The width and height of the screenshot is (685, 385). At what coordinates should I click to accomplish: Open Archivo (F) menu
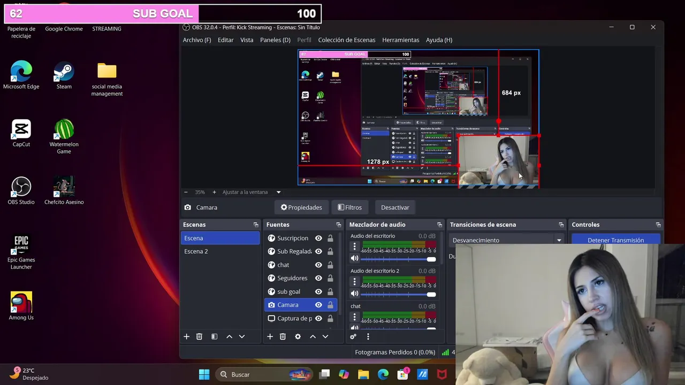[197, 40]
